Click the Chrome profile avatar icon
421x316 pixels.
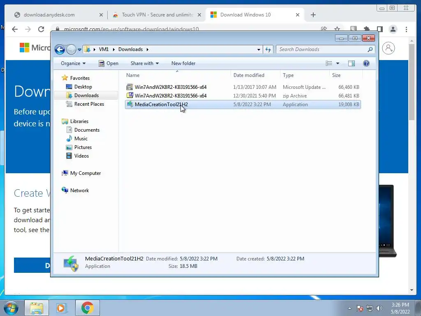[x=393, y=29]
